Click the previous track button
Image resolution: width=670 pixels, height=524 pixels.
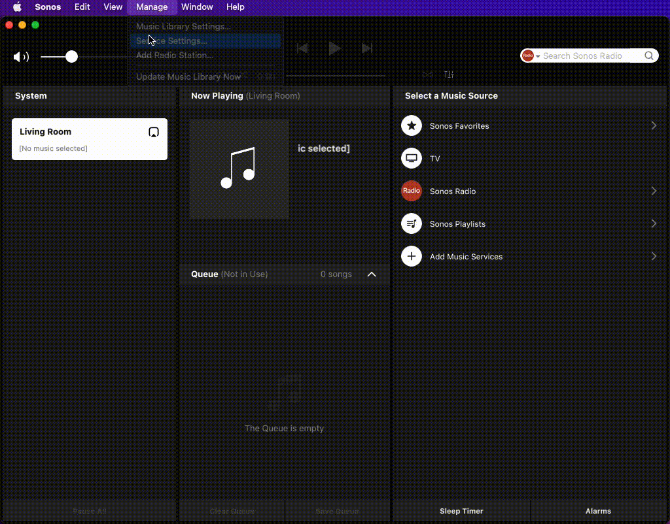pos(302,48)
